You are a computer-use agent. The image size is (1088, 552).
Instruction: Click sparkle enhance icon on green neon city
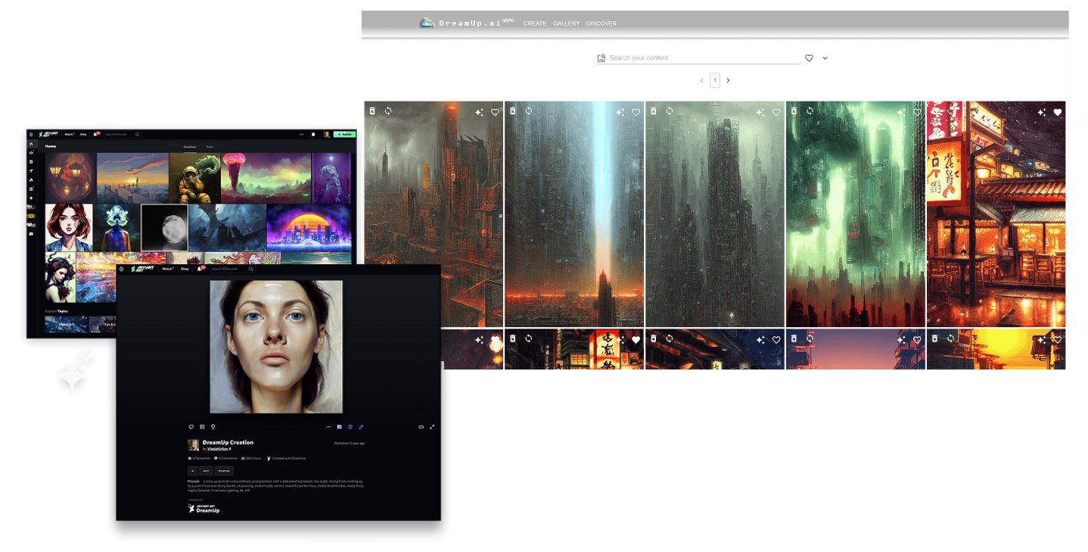coord(901,112)
